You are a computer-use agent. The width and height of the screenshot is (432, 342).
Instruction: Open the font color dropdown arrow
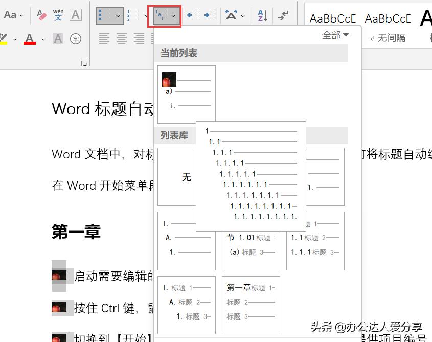point(43,39)
